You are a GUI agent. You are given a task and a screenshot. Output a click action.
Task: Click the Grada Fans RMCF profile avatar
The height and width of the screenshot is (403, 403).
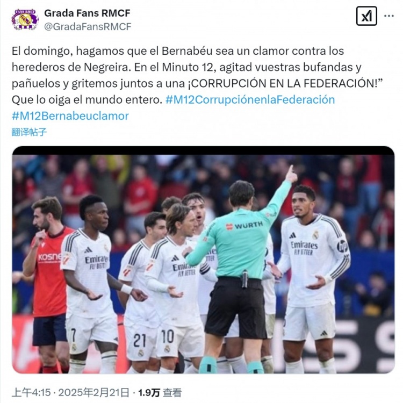click(x=25, y=19)
